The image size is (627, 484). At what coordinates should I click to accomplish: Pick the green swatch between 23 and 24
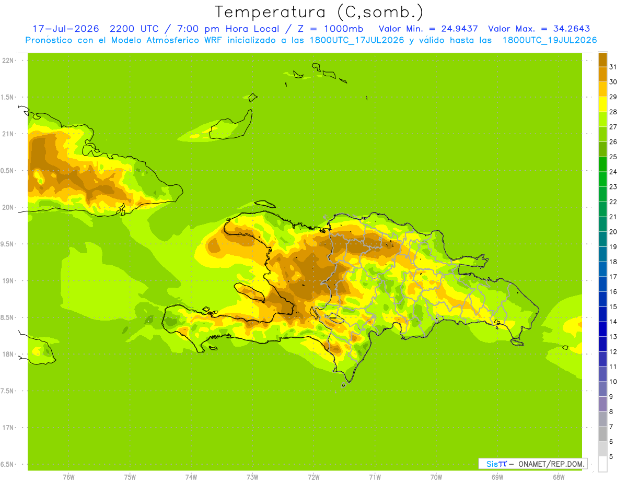pyautogui.click(x=602, y=179)
